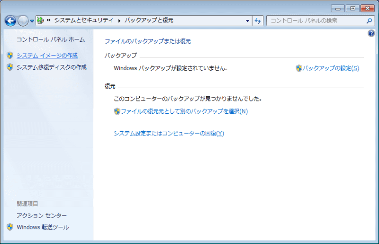Open Help with the question mark icon
379x244 pixels.
371,33
